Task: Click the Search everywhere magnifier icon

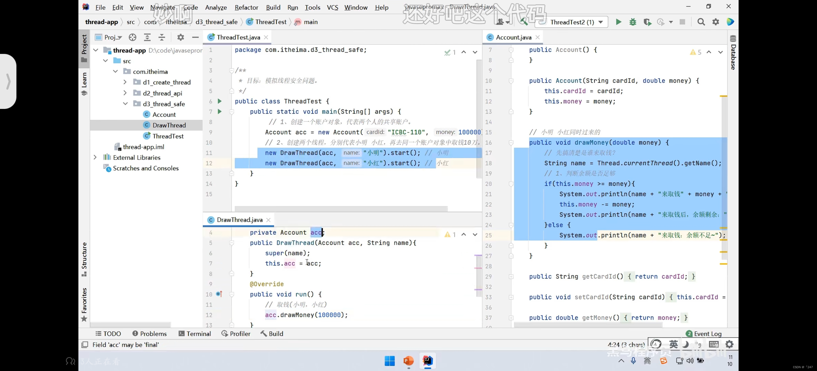Action: pyautogui.click(x=701, y=21)
